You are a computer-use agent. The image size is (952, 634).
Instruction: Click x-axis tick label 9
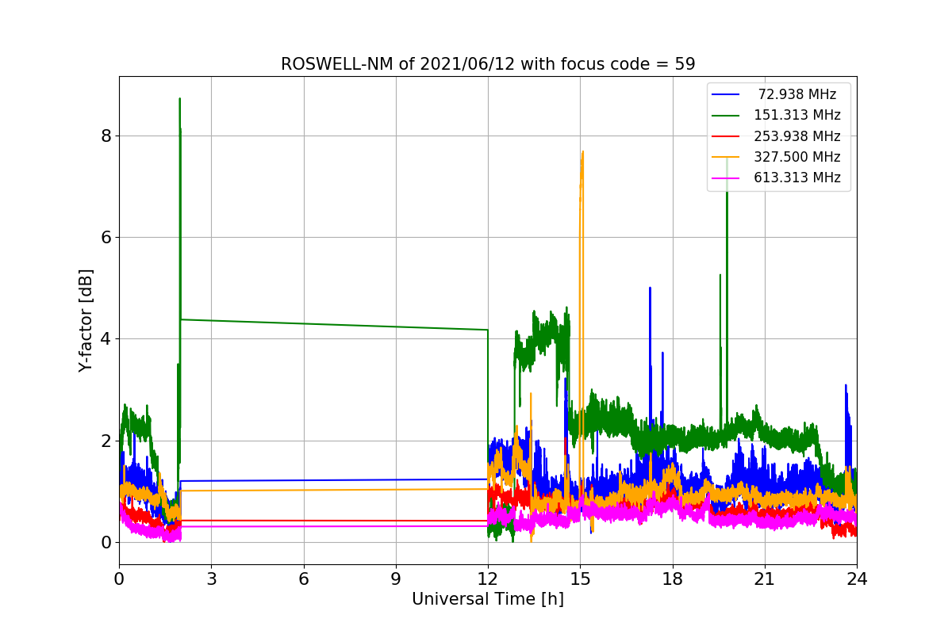point(396,579)
